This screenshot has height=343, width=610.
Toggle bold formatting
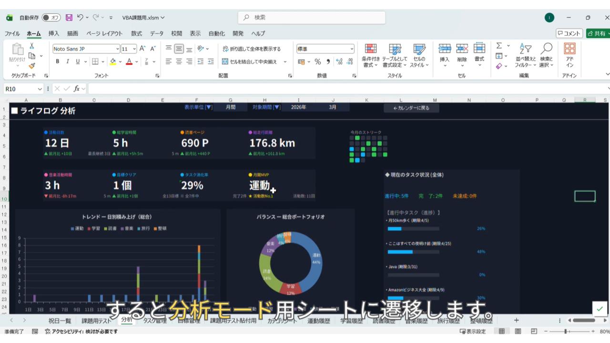coord(58,61)
